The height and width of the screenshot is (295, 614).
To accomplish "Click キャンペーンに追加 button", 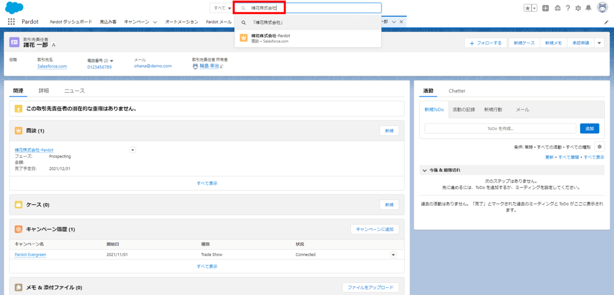I will [375, 229].
